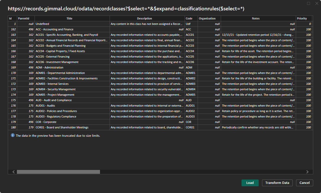
Task: Click the info icon beside truncated message
Action: tap(13, 135)
